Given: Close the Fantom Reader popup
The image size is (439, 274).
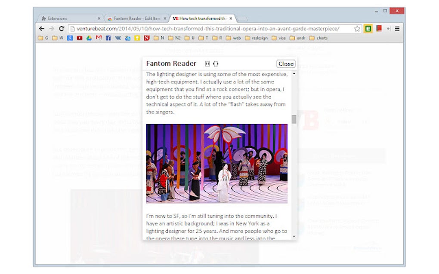Looking at the screenshot, I should 285,64.
